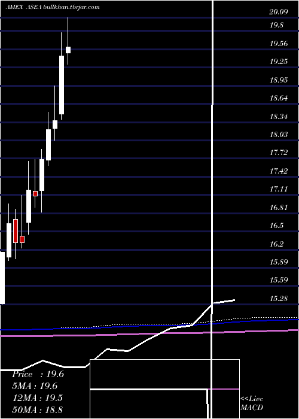299x419 pixels.
Task: Click the 19.8 price axis label
Action: pyautogui.click(x=276, y=25)
